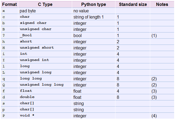This screenshot has width=176, height=120.
Task: Select the 'string of length 1' cell
Action: pos(89,17)
